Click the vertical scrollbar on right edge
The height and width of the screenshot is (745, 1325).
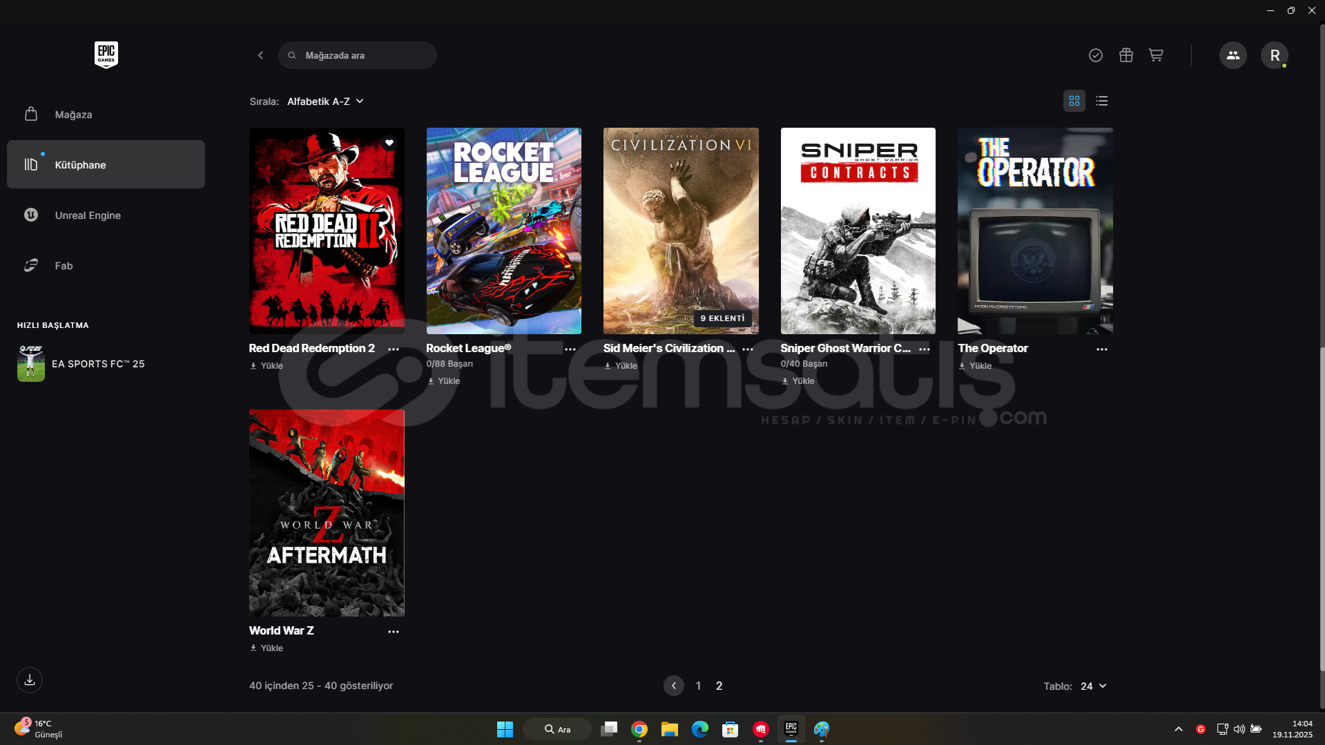1322,345
